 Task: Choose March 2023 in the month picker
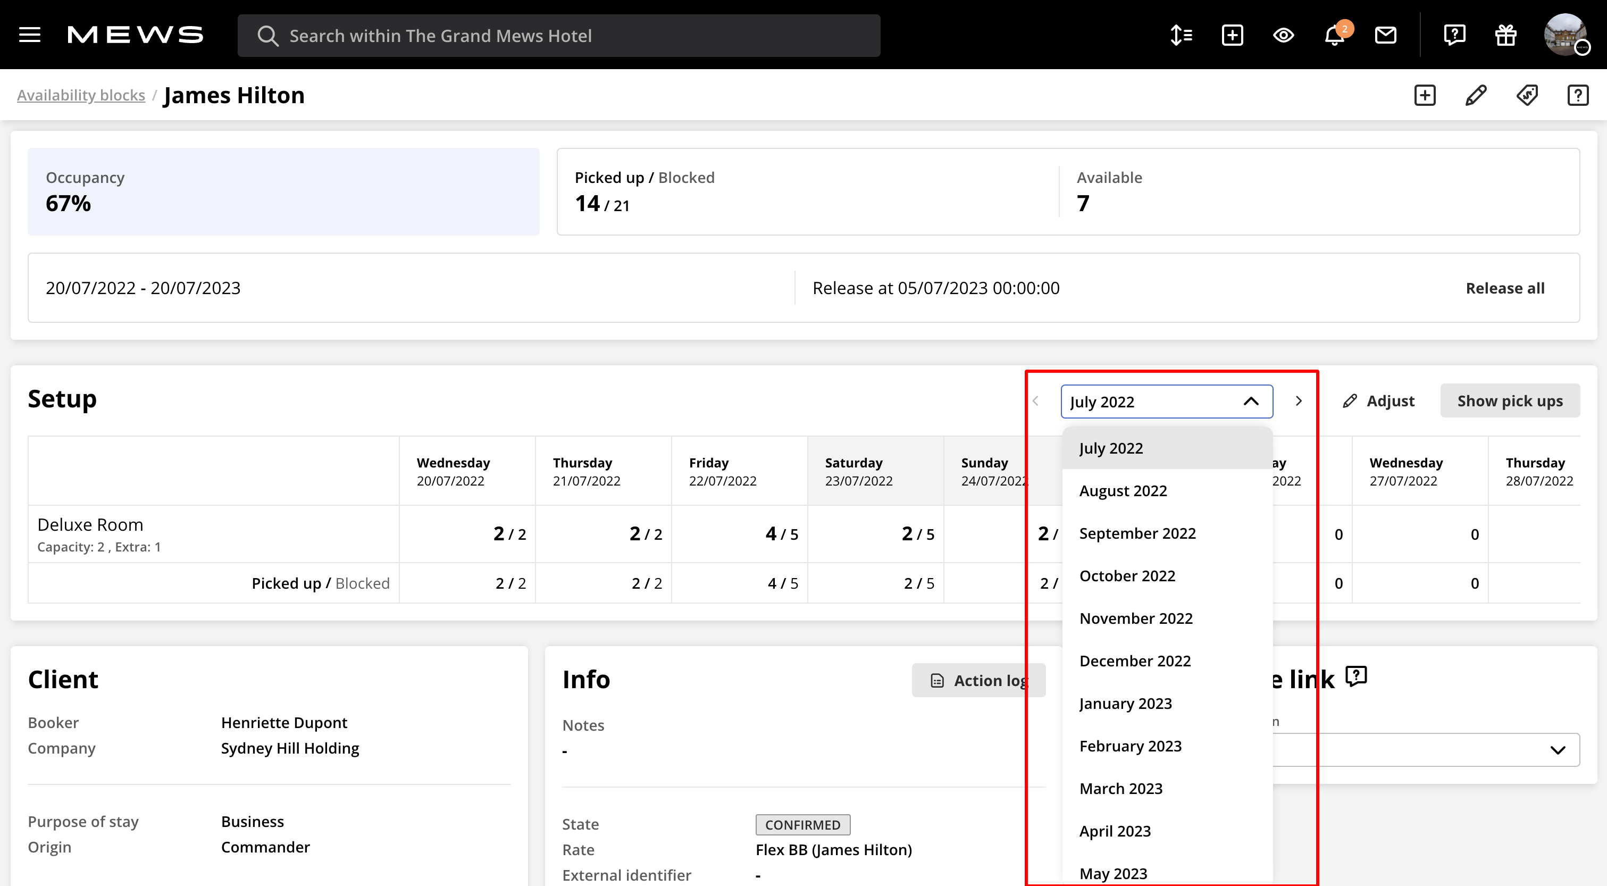(1120, 788)
